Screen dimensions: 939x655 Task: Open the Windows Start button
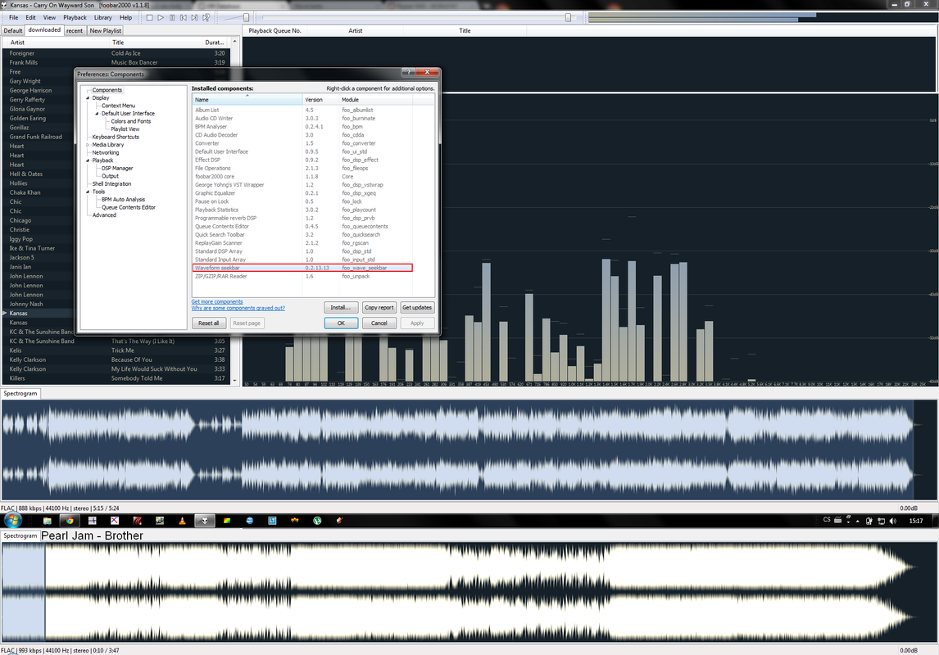pyautogui.click(x=12, y=521)
